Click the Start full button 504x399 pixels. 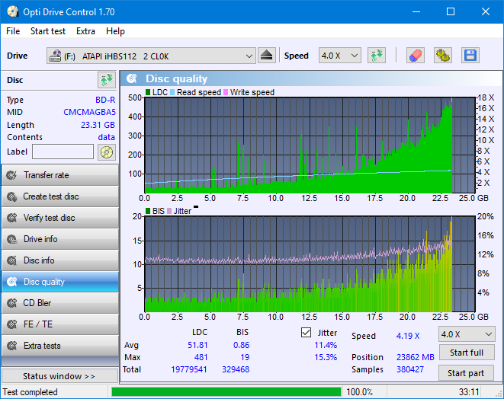tap(467, 353)
